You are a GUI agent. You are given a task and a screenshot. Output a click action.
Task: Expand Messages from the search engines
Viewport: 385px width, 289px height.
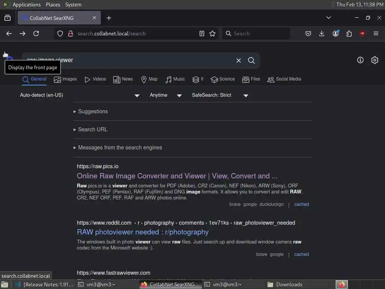[118, 148]
